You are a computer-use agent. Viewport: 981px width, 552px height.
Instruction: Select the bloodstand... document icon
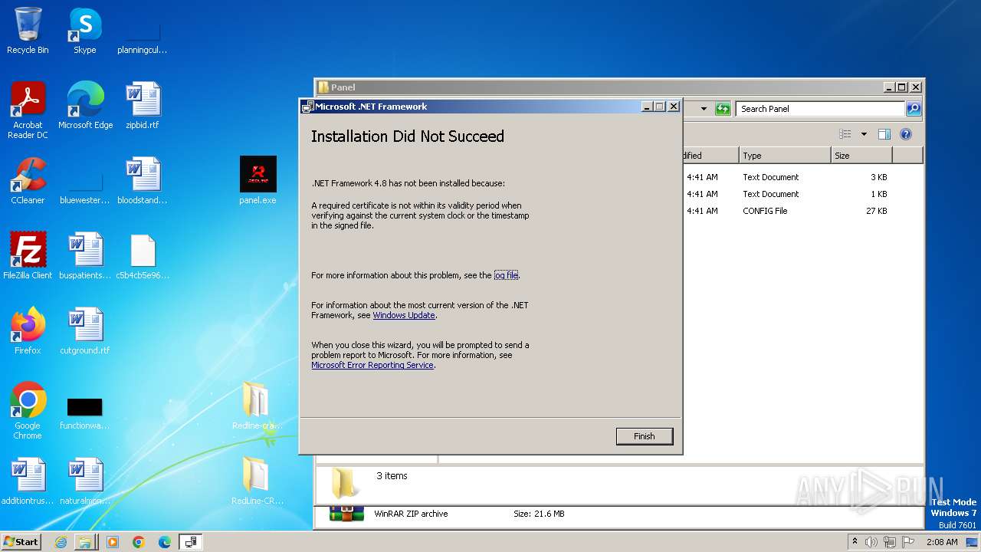point(142,180)
